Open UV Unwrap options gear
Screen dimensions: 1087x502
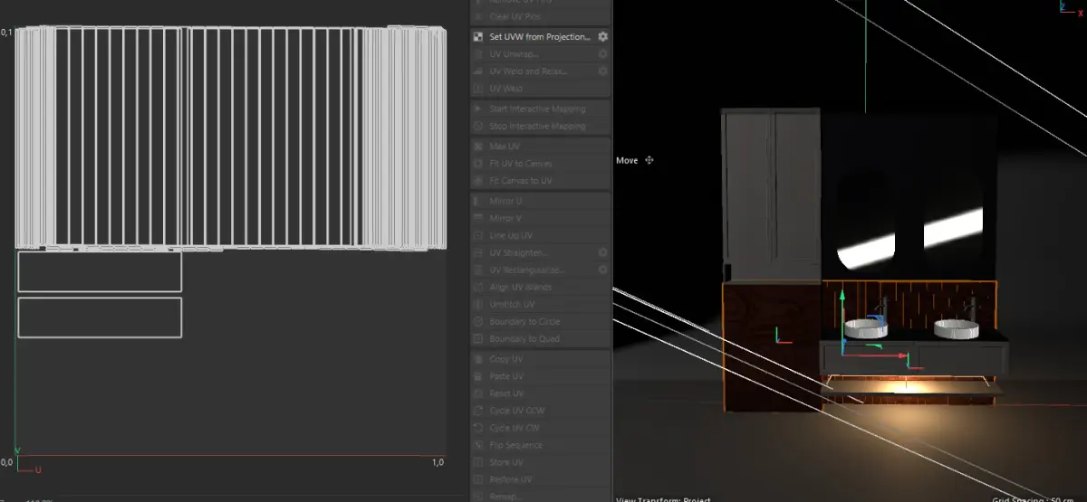603,54
